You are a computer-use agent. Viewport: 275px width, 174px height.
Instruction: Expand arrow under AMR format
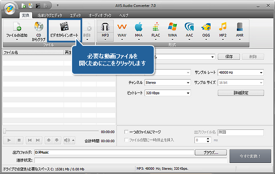[x=239, y=39]
